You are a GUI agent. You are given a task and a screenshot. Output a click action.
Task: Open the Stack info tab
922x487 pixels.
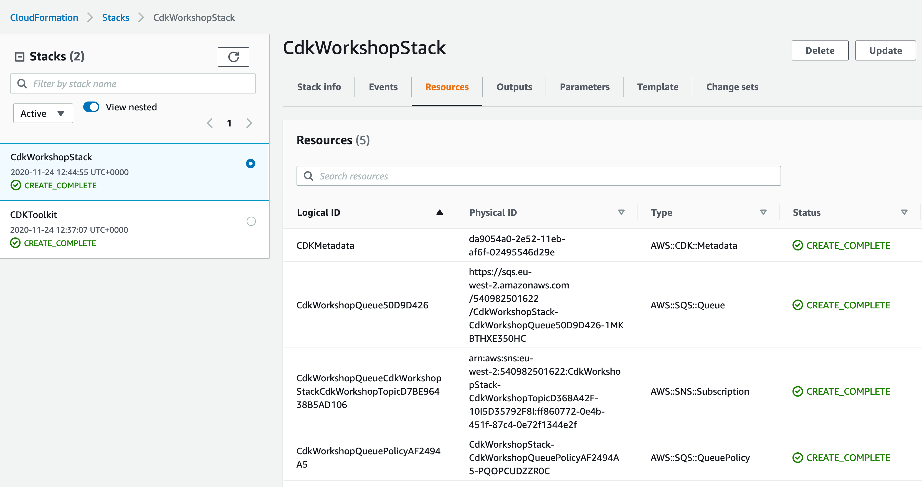point(319,87)
